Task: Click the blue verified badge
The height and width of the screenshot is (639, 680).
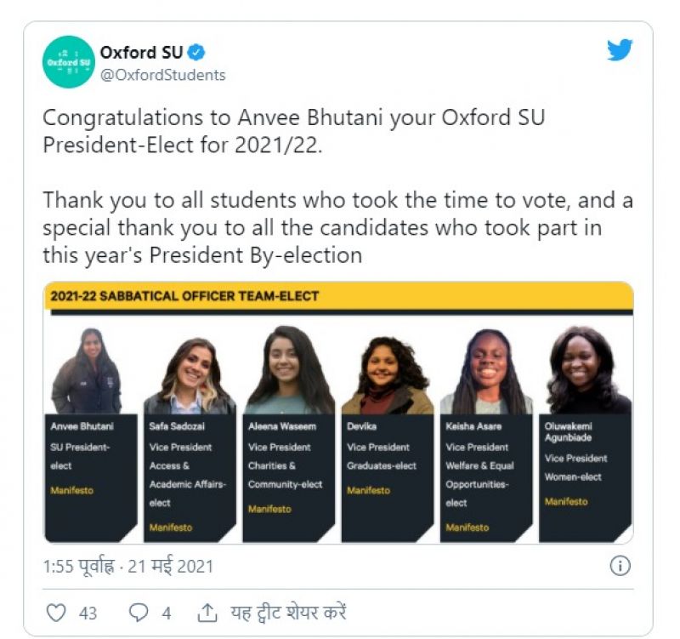Action: (196, 53)
